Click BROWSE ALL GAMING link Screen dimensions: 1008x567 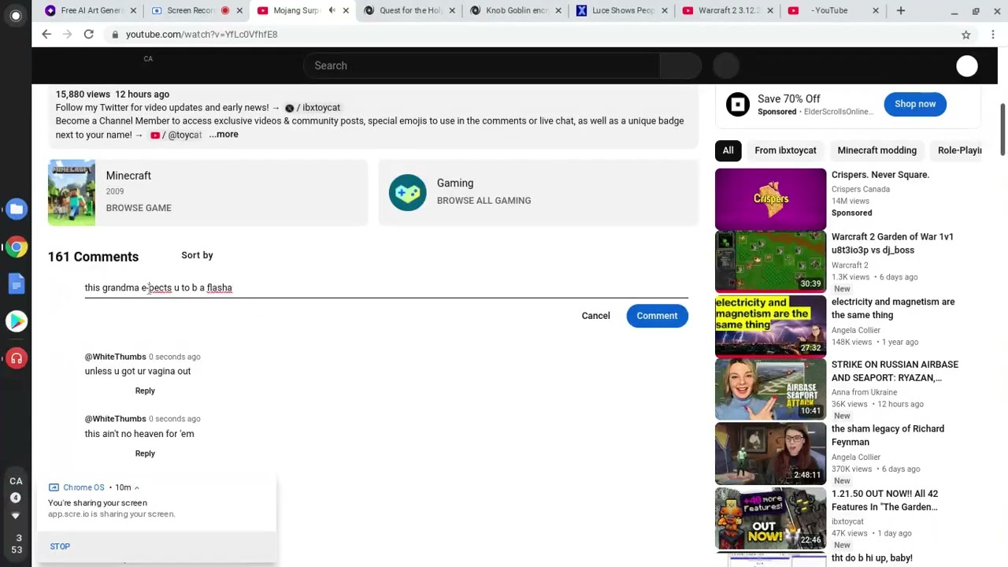[x=484, y=201]
